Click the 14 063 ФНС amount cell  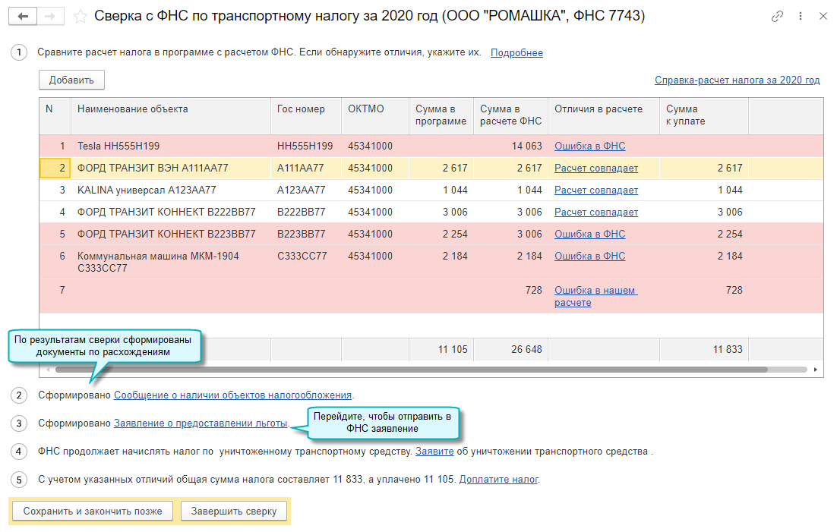point(510,146)
